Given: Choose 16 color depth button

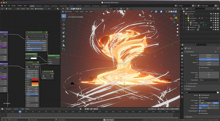Looking at the screenshot, I should click(x=214, y=105).
